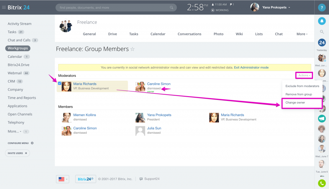Image resolution: width=329 pixels, height=189 pixels.
Task: Open the teal megaphone chat in the right sidebar
Action: 322,119
